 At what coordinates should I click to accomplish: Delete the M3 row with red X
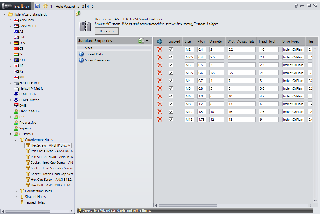point(160,65)
